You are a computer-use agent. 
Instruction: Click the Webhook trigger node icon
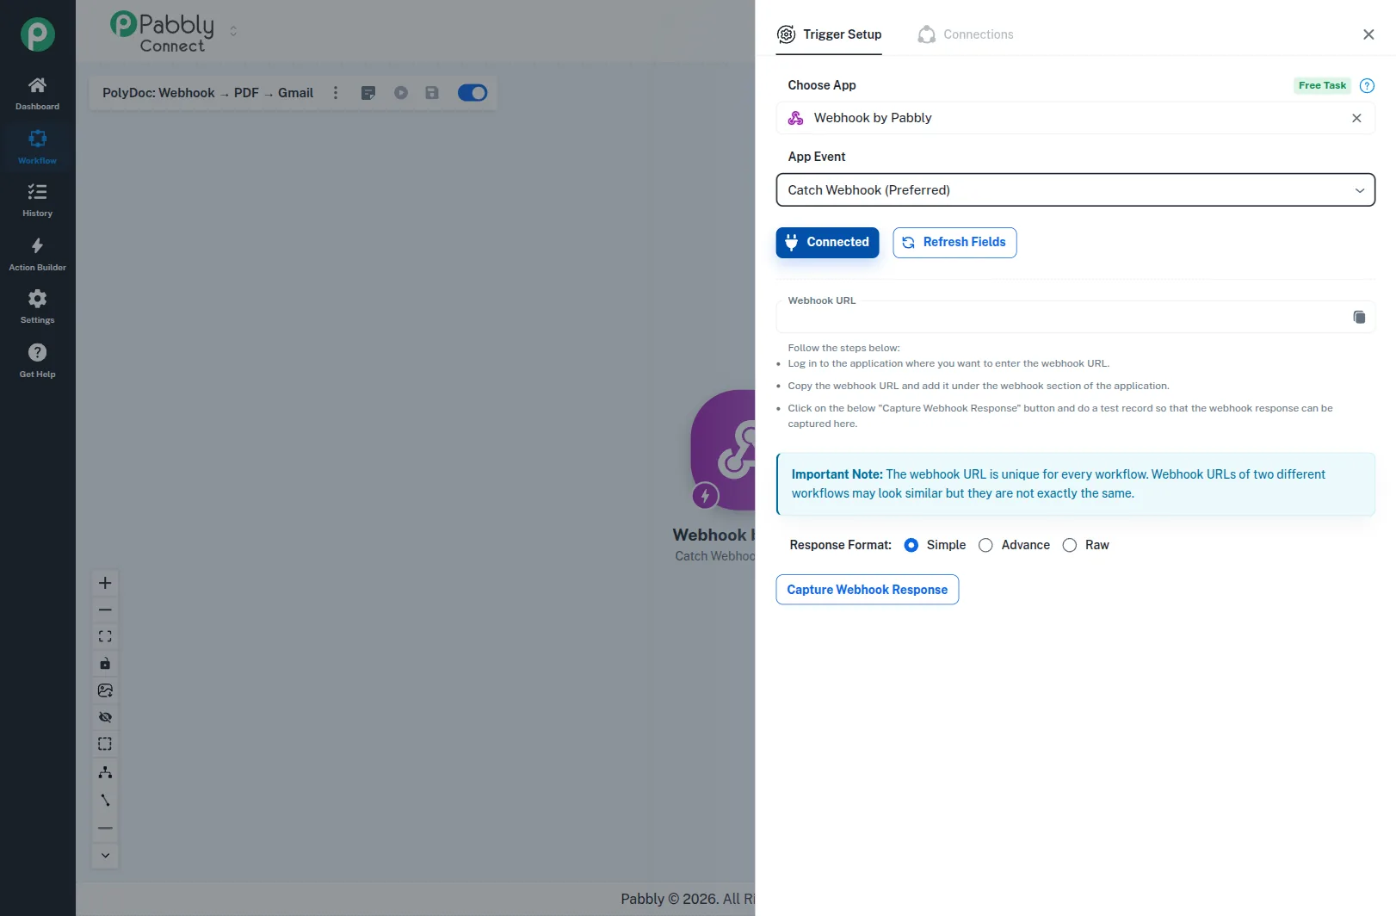[723, 449]
